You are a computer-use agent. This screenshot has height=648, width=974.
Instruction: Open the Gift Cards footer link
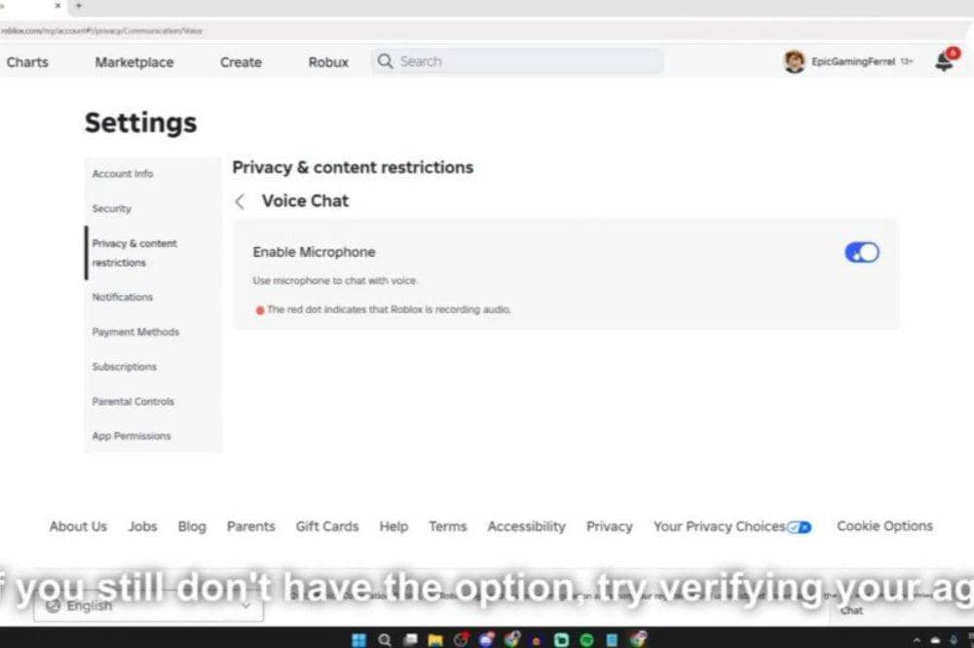(x=326, y=526)
